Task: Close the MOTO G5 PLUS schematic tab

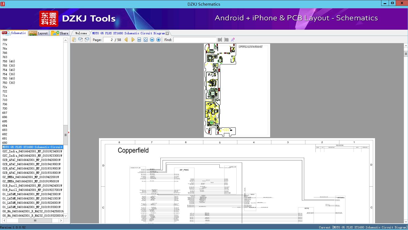Action: [x=167, y=33]
